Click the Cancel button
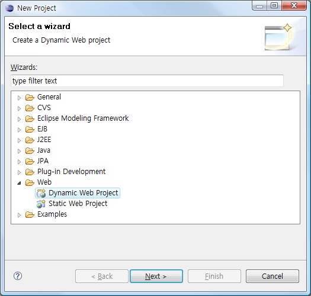Screen dimensions: 311x296 272,276
